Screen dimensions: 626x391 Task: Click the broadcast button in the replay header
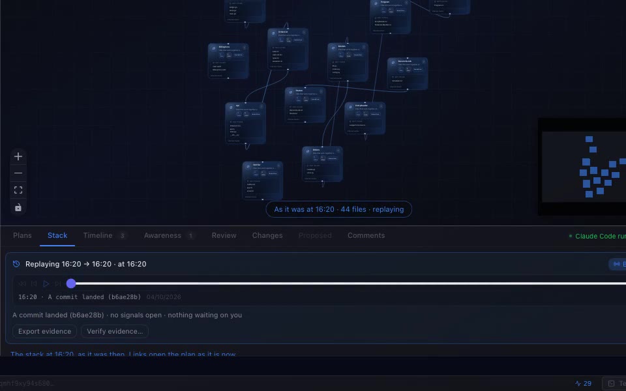[618, 264]
